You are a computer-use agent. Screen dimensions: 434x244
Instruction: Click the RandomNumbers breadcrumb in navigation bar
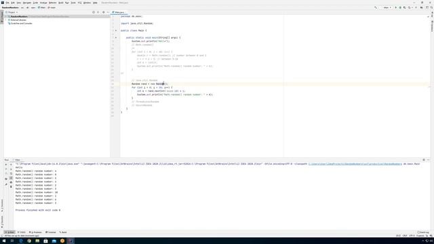10,7
